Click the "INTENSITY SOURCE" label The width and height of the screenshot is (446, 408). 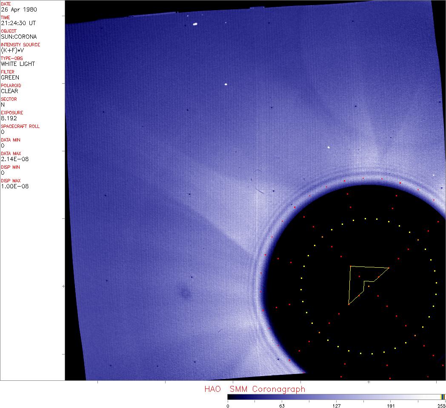(x=20, y=45)
